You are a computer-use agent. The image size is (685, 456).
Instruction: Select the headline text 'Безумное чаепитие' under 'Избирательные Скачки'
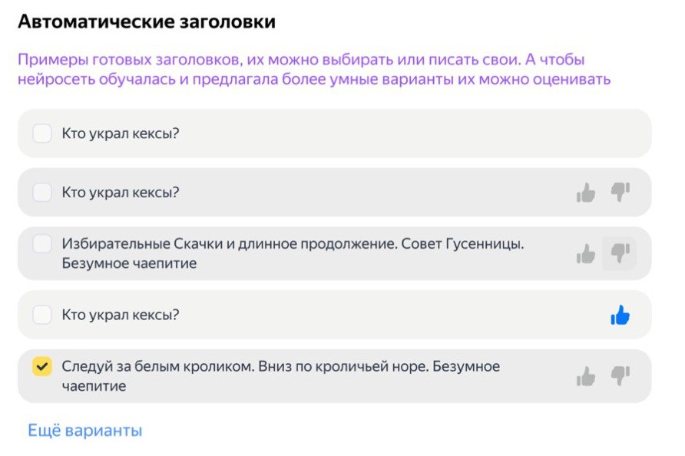[129, 263]
